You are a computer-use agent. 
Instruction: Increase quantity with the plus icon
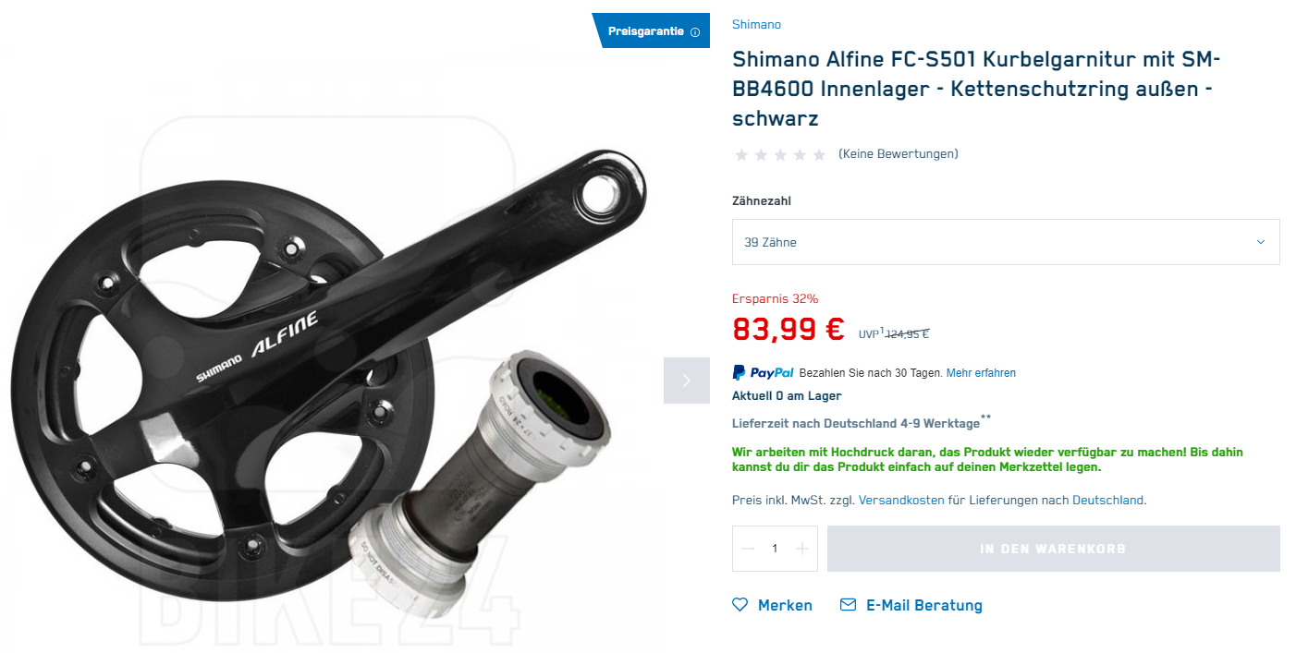point(801,549)
